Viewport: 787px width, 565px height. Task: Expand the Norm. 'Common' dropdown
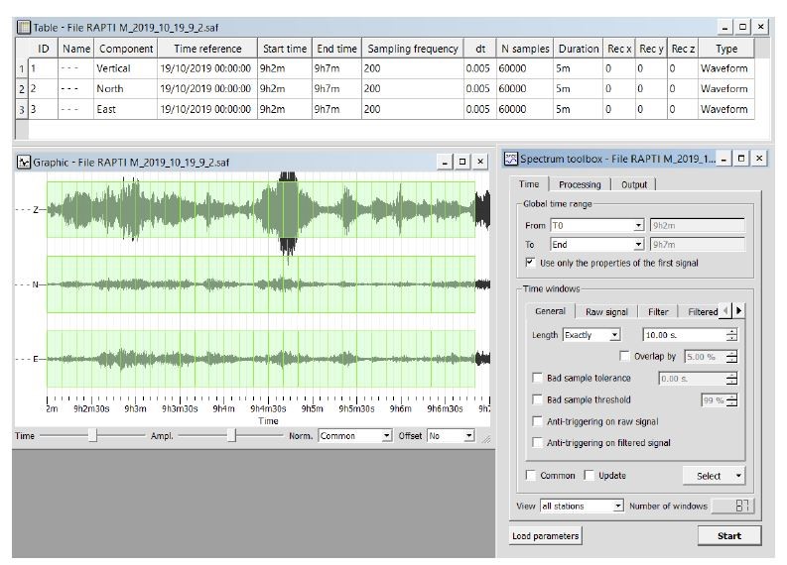point(386,436)
